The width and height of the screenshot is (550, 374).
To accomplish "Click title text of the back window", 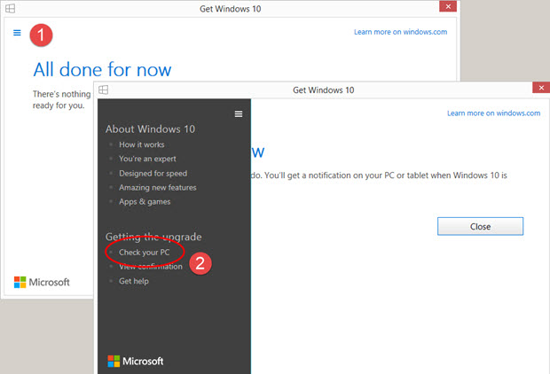I will point(230,9).
